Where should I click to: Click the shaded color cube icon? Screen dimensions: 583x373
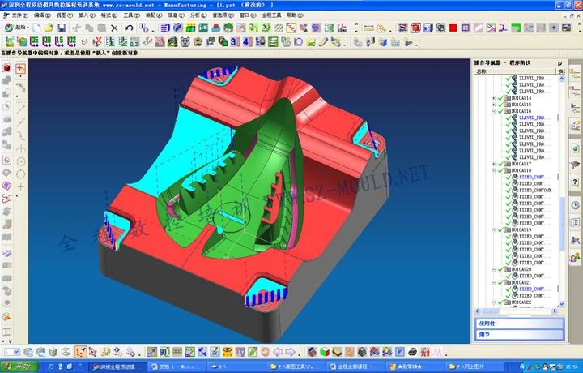tap(325, 351)
